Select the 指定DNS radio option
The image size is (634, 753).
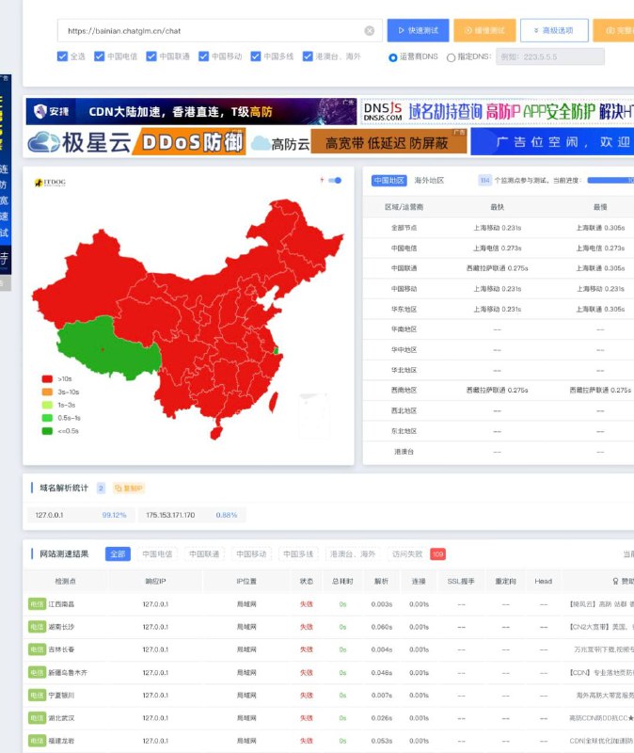(x=451, y=57)
